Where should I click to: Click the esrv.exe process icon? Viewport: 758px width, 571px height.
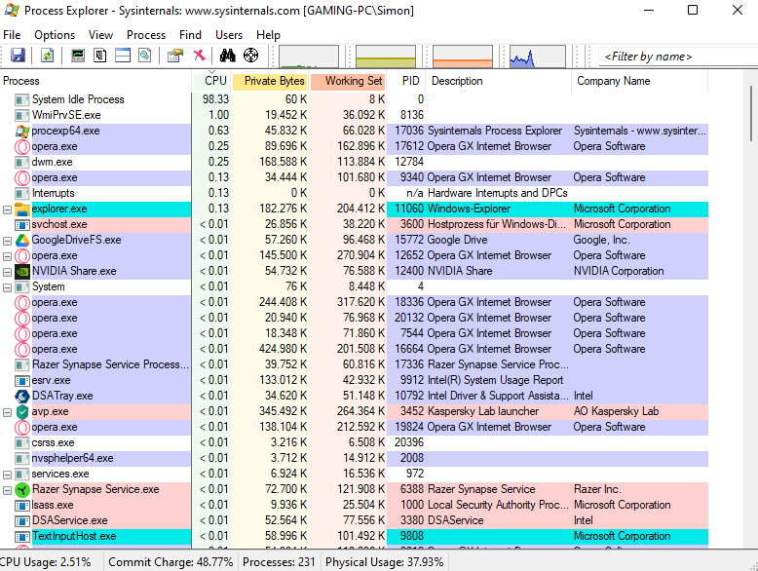[x=22, y=381]
